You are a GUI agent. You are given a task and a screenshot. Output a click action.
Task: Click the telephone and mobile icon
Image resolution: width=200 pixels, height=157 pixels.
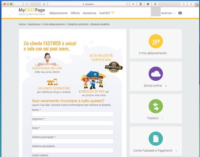(x=52, y=82)
